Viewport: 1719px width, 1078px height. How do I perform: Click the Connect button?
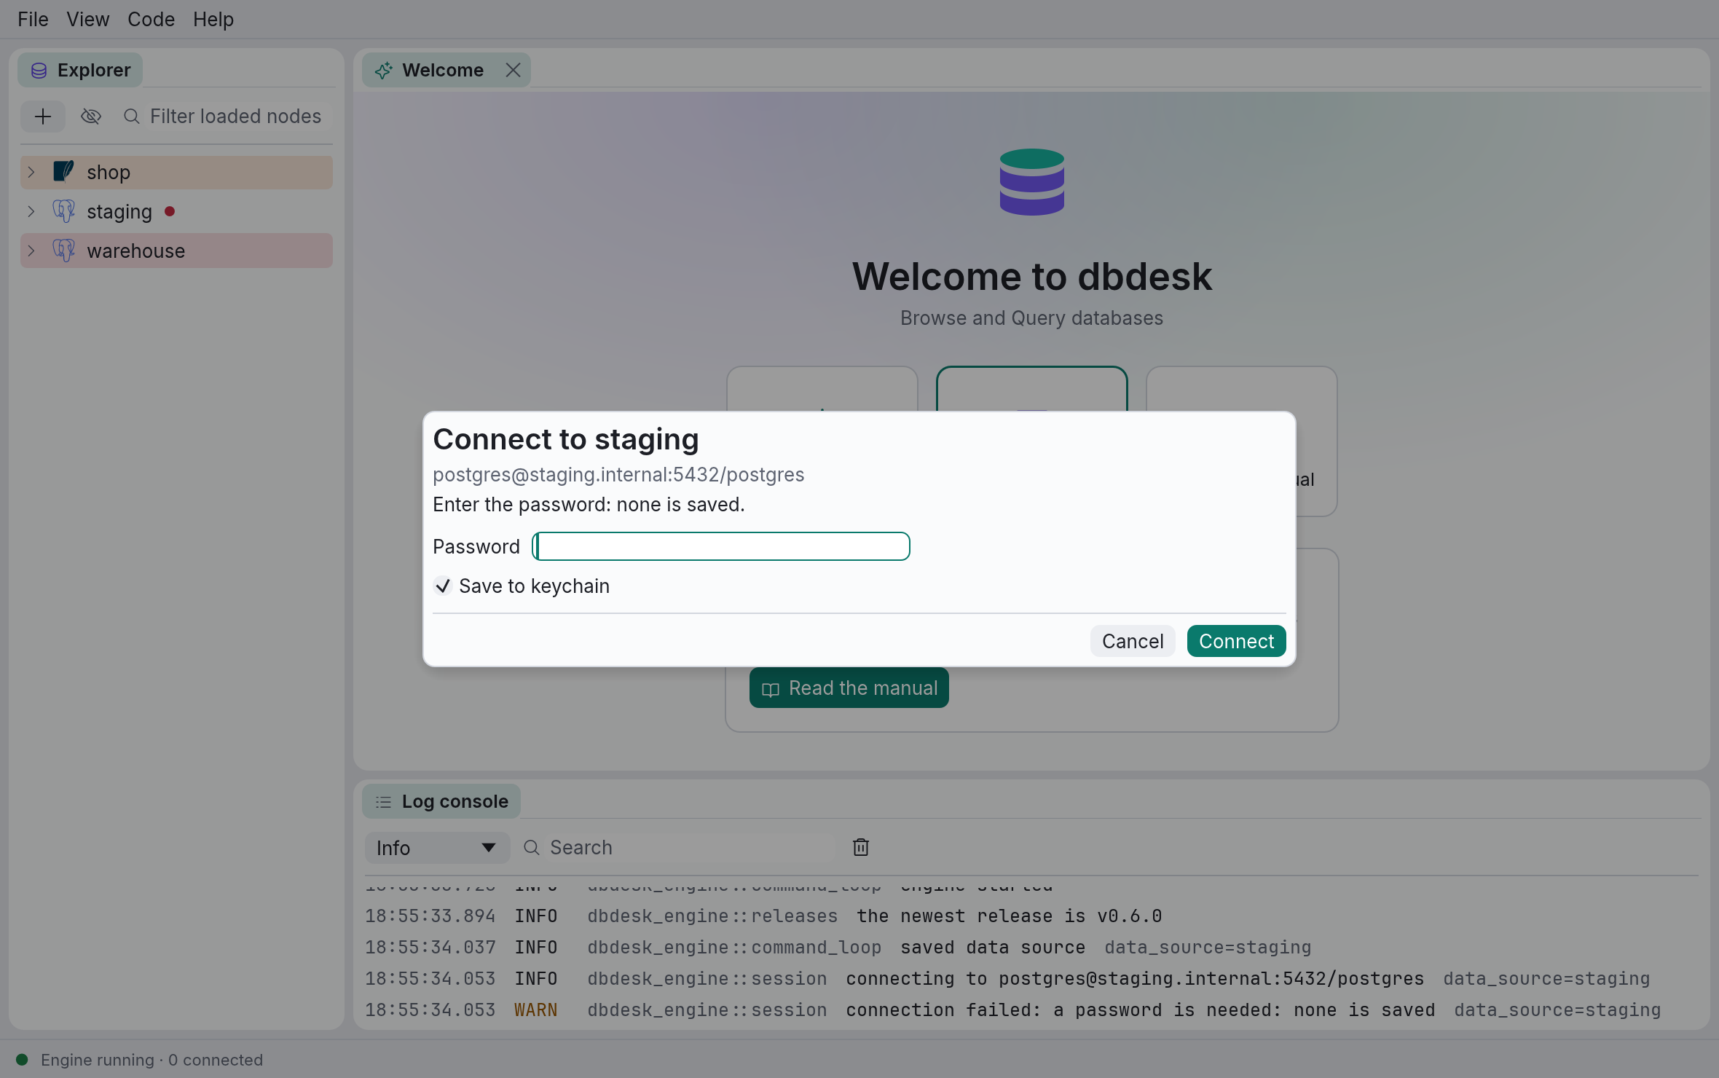[1236, 641]
